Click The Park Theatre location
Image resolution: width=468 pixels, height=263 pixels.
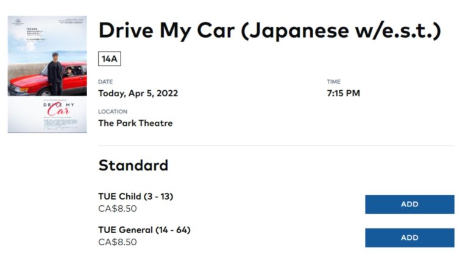(135, 124)
